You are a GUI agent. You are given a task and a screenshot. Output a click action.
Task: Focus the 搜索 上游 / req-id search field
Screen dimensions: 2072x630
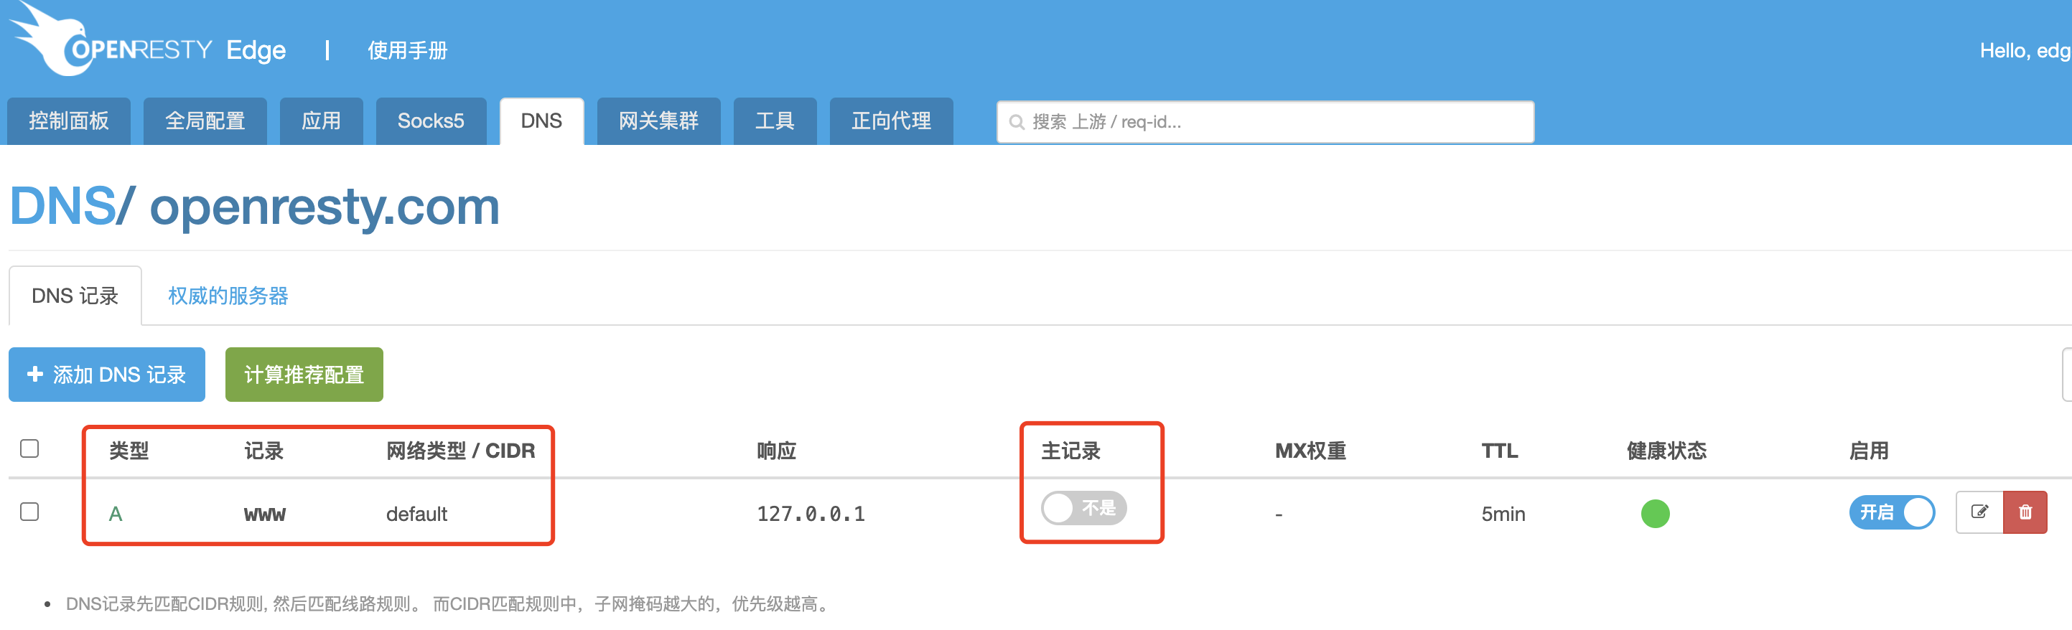coord(1265,122)
